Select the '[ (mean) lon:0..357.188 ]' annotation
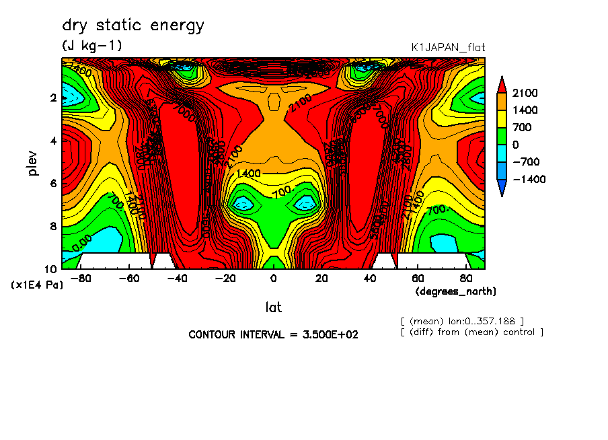 click(462, 322)
